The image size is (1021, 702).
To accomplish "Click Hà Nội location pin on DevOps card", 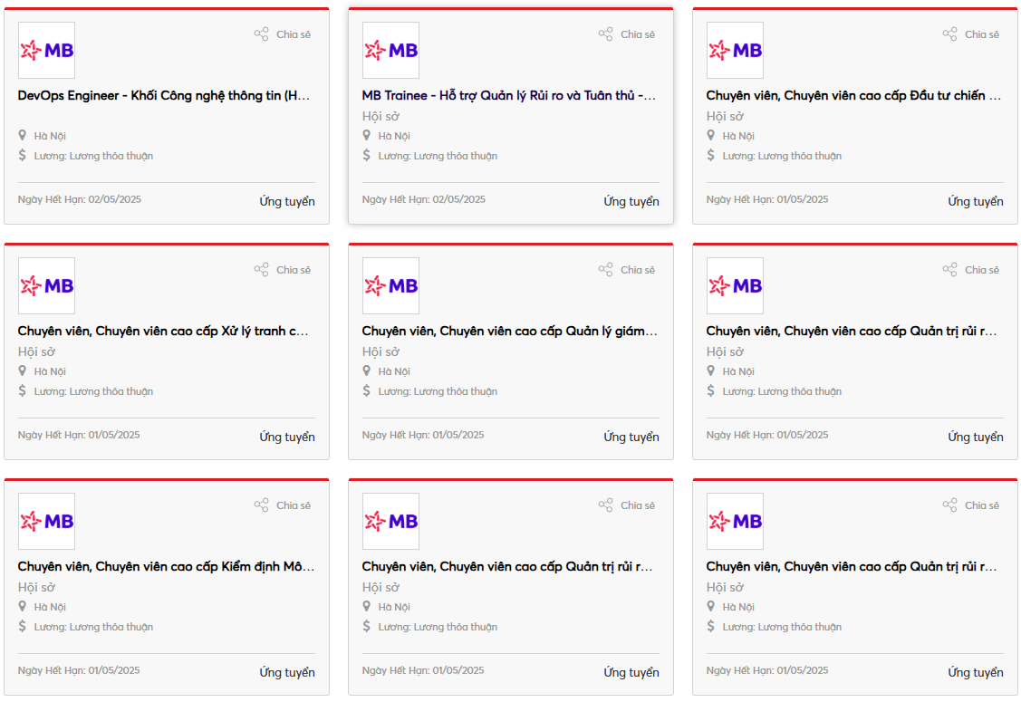I will (x=23, y=135).
